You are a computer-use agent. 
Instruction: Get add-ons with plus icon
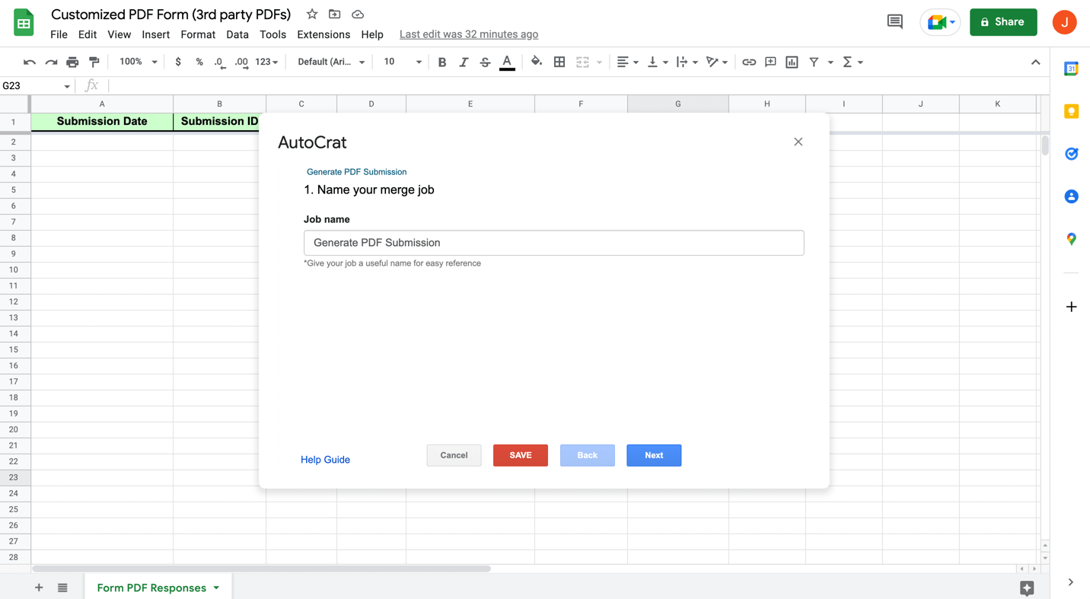1071,307
